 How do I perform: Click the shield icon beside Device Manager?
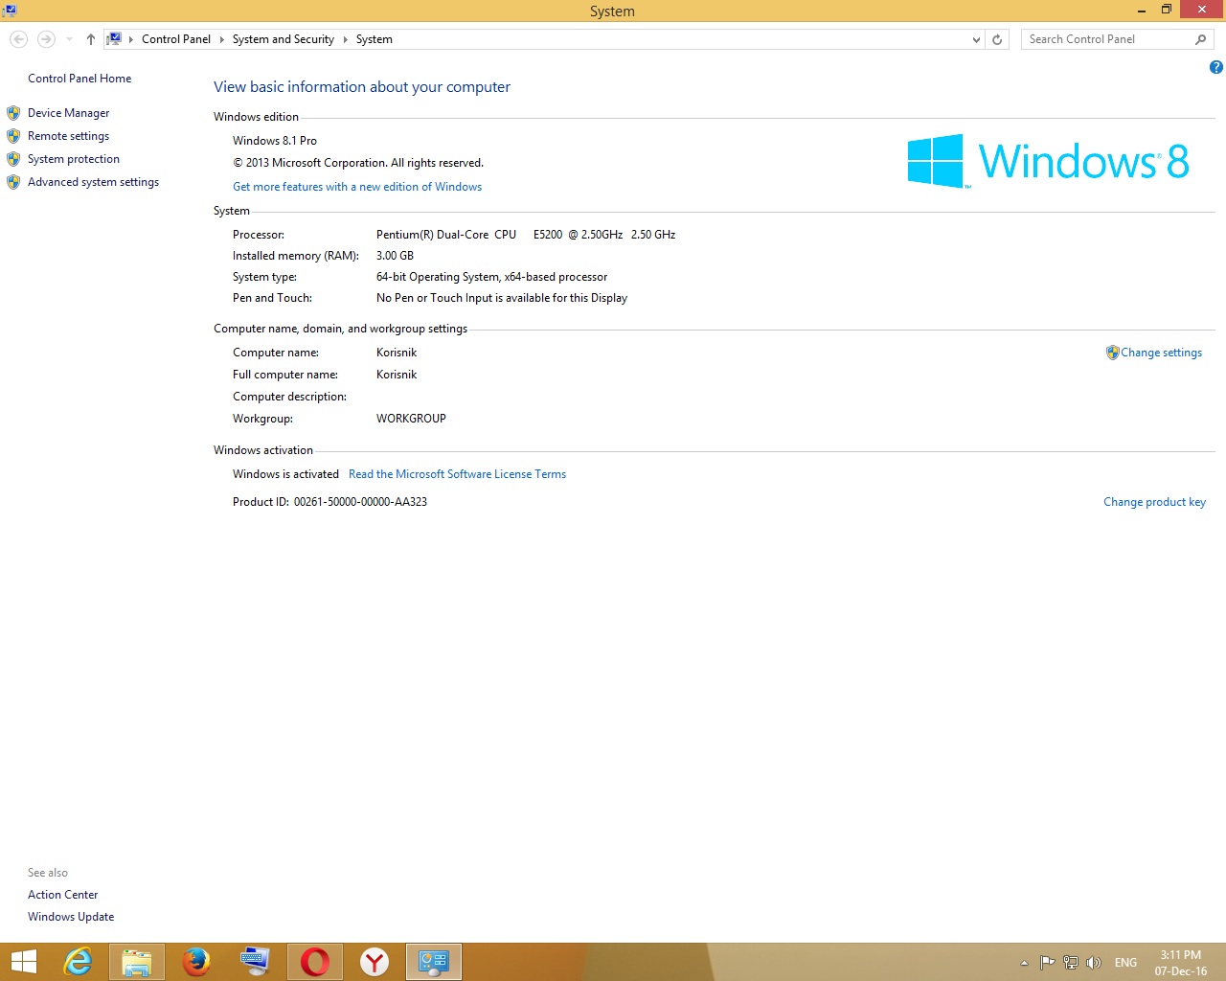point(13,113)
